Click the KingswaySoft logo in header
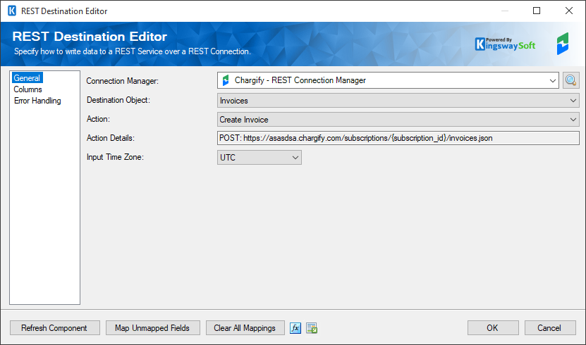Viewport: 586px width, 345px height. (x=505, y=44)
